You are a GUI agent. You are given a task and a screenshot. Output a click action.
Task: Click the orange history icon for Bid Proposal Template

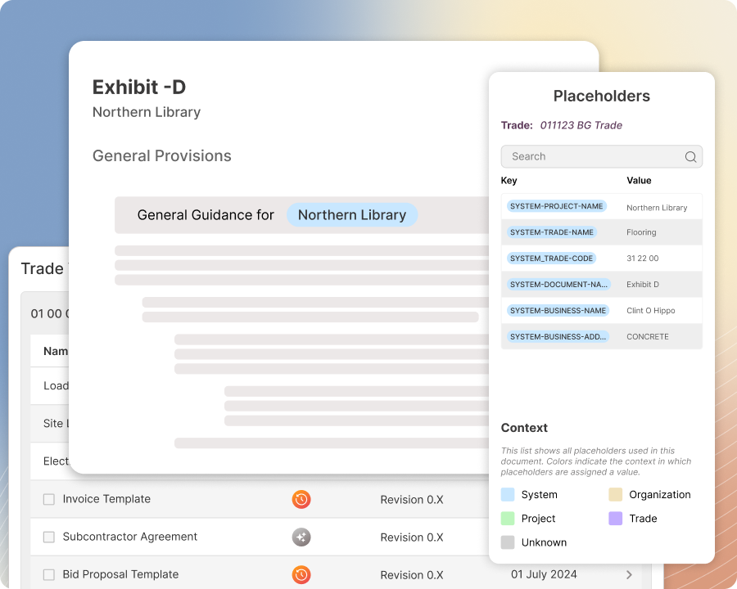tap(301, 575)
